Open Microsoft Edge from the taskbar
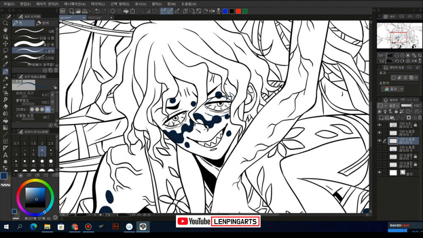The image size is (423, 238). [x=33, y=227]
